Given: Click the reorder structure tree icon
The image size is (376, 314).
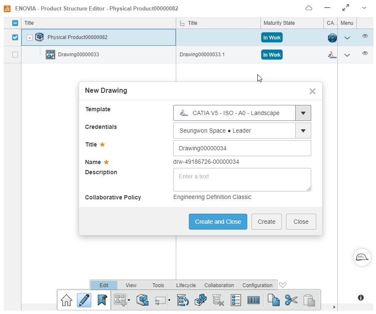Looking at the screenshot, I should (x=183, y=300).
